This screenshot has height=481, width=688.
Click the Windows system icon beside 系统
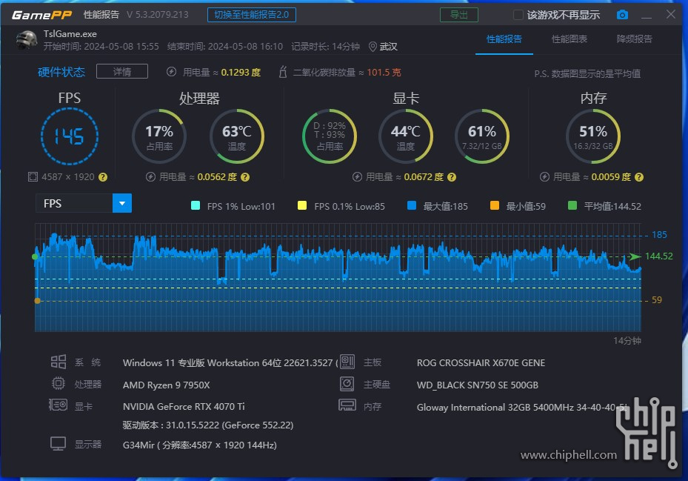coord(59,362)
